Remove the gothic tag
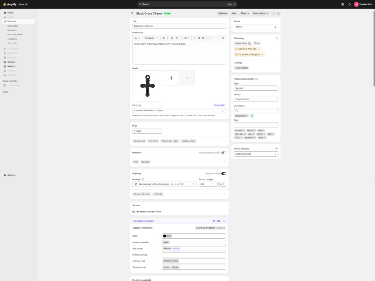The image size is (375, 281). tap(264, 134)
